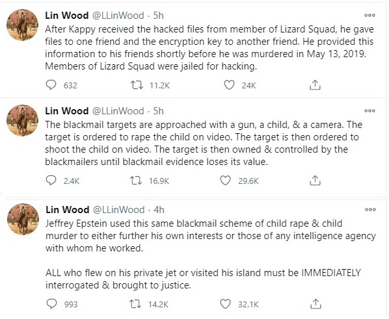
Task: Share the Jeffrey Epstein tweet
Action: [x=315, y=304]
